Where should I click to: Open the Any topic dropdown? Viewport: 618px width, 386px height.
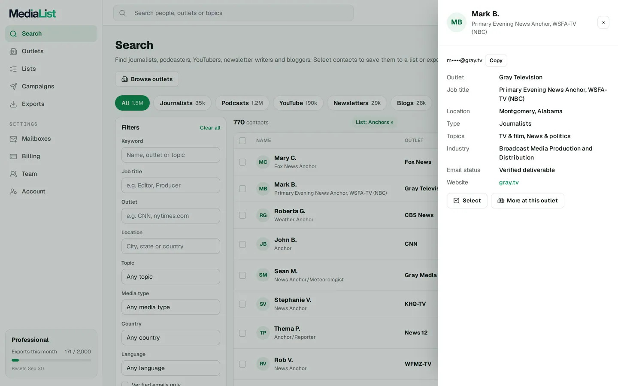(171, 277)
